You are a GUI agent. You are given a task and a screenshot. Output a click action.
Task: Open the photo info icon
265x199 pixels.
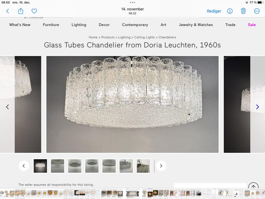(230, 11)
